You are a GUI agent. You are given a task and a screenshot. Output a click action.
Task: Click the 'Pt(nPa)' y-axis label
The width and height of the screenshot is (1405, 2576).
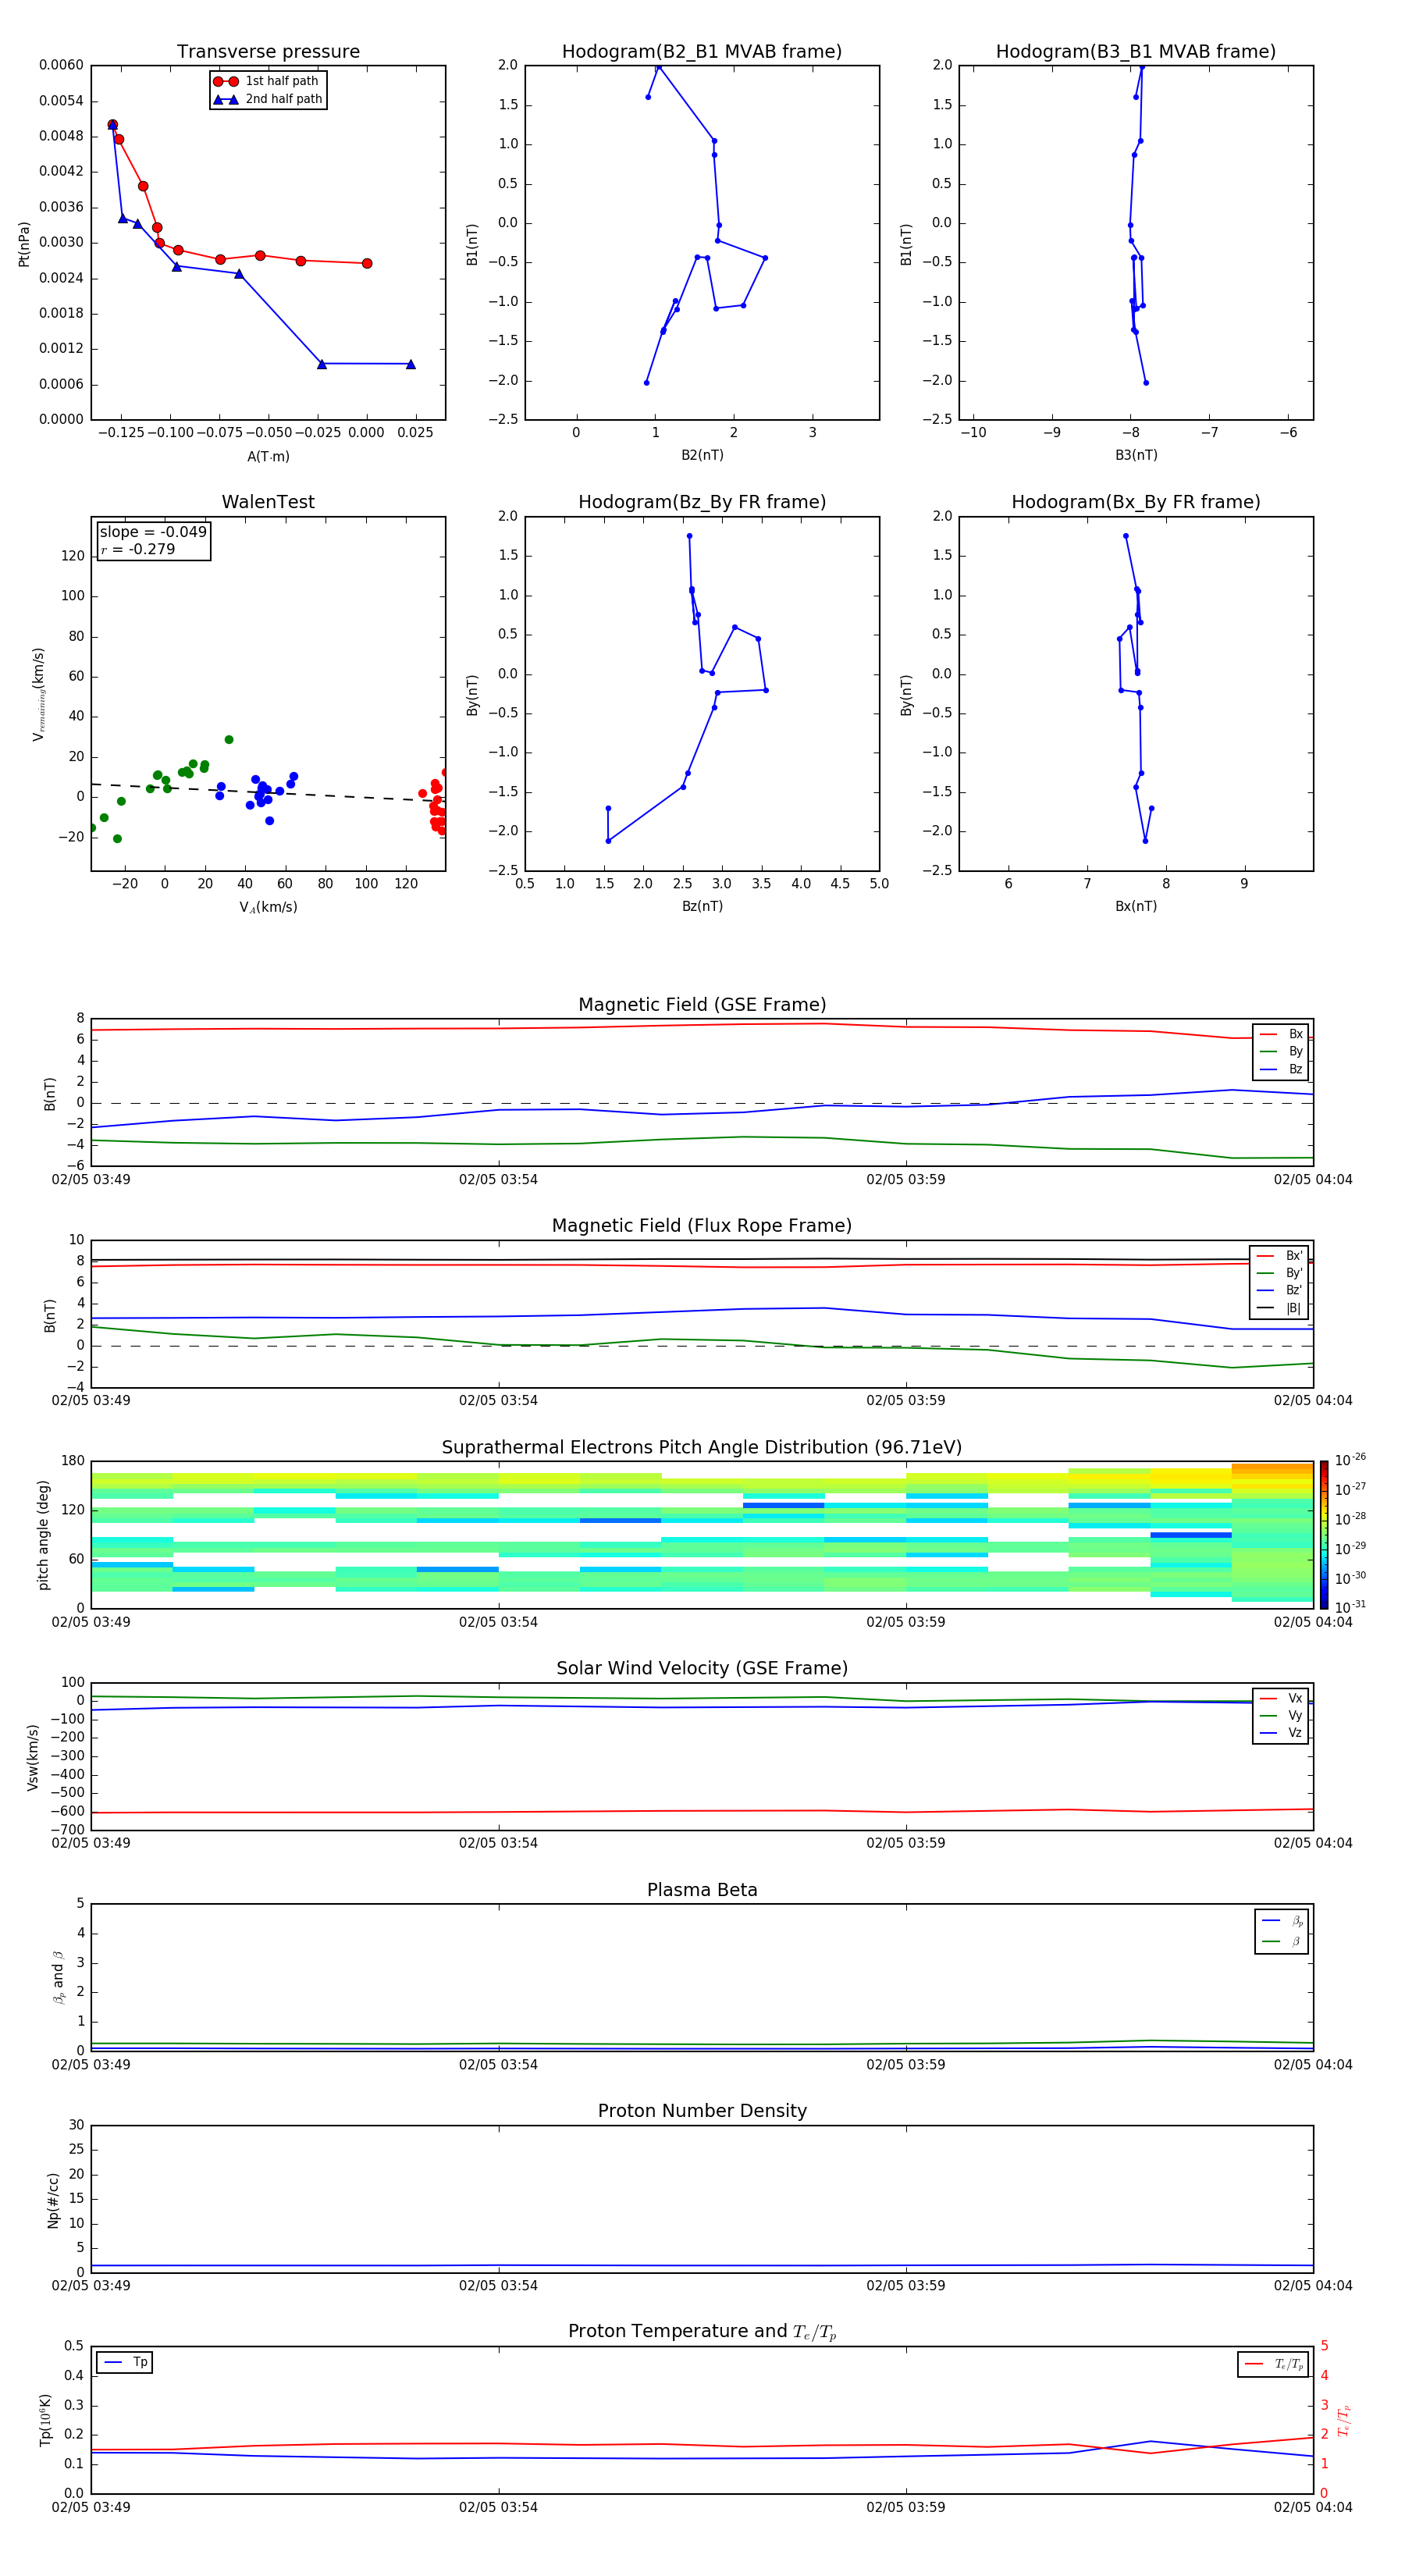[24, 244]
